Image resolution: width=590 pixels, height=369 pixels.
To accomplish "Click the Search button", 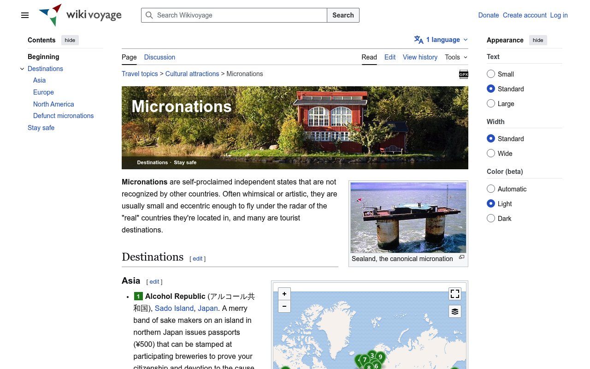I will 343,15.
